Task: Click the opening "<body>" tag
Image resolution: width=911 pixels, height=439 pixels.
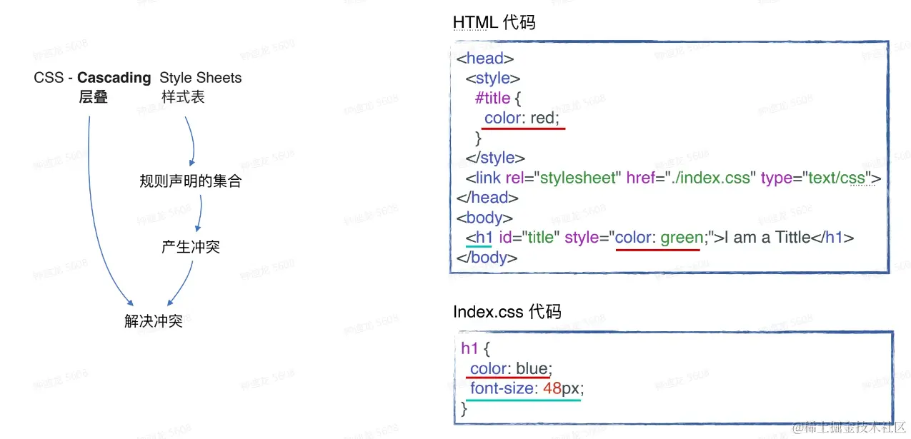Action: point(484,218)
